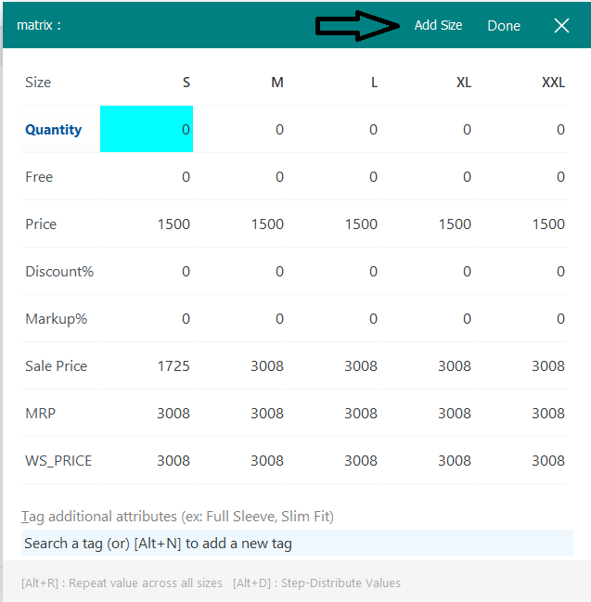Click the Markup% cell for size XXL
Viewport: 591px width, 602px height.
pos(521,318)
